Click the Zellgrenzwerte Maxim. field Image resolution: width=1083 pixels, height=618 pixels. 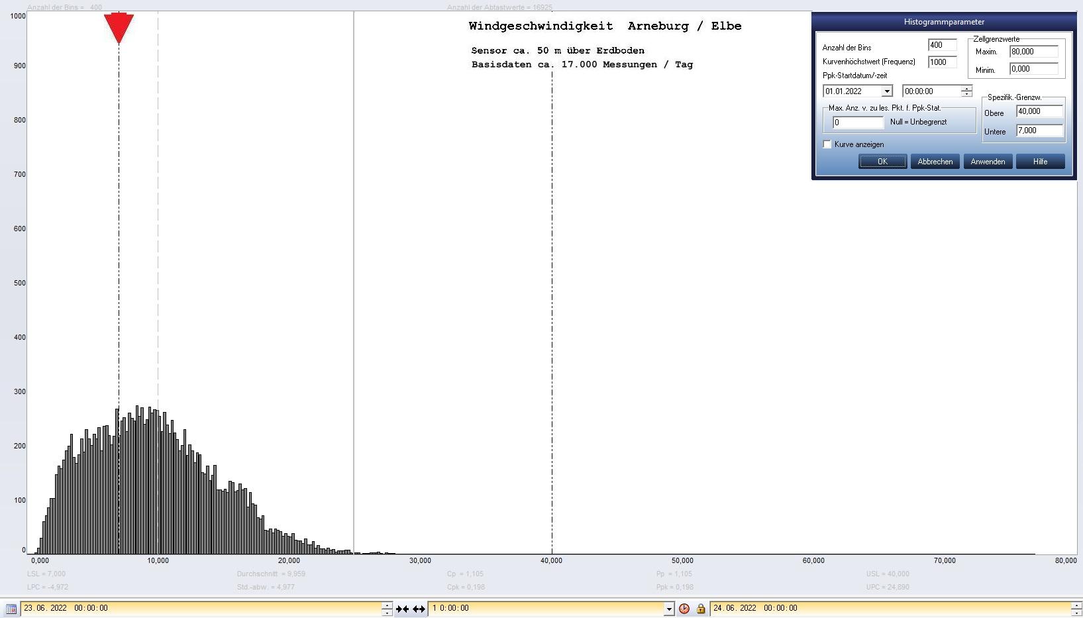pos(1033,52)
